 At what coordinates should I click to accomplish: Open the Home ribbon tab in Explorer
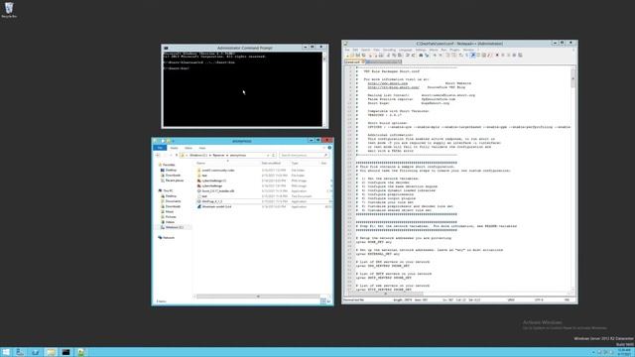(x=175, y=148)
